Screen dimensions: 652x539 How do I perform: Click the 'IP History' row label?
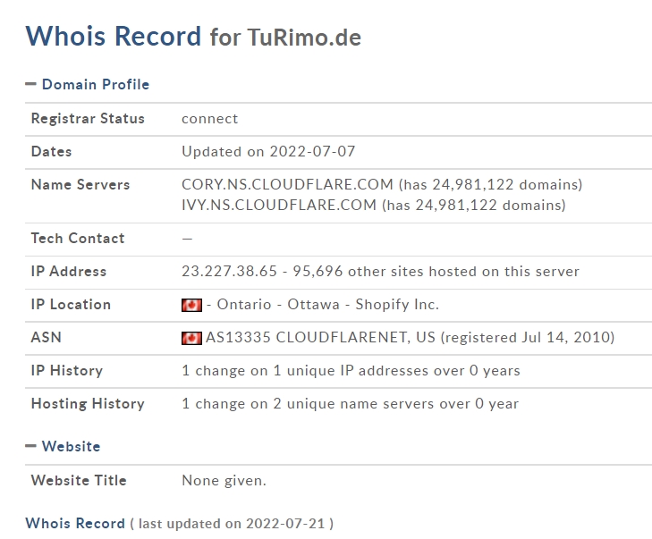click(67, 370)
